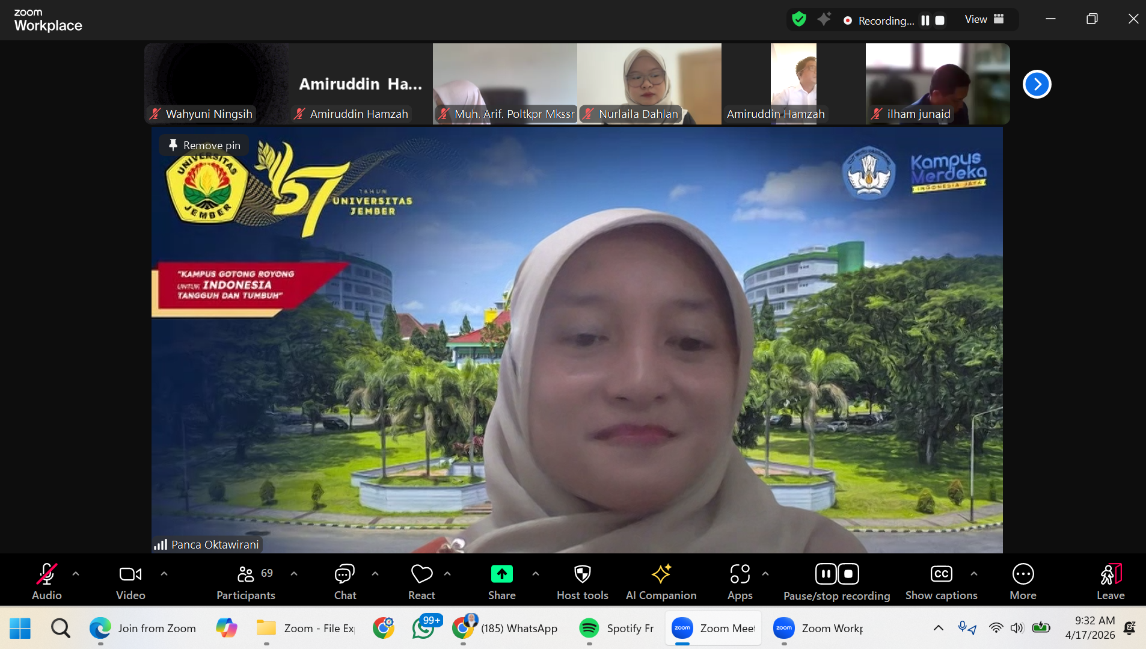Stop the meeting recording

(x=848, y=574)
